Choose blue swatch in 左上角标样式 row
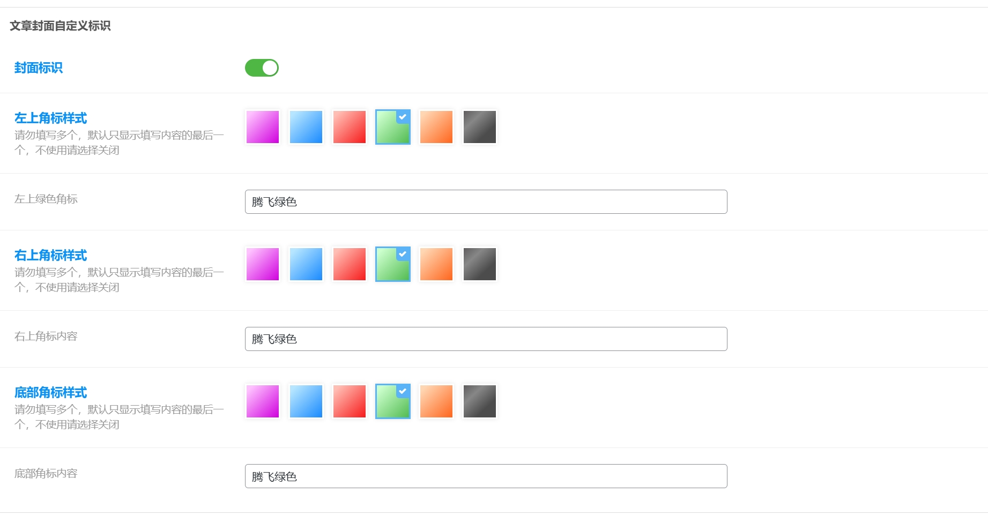The image size is (988, 523). coord(306,127)
